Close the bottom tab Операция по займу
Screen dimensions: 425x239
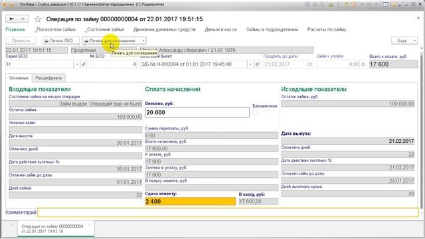(x=90, y=225)
